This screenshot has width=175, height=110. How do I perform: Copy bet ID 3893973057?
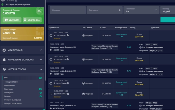point(68,94)
